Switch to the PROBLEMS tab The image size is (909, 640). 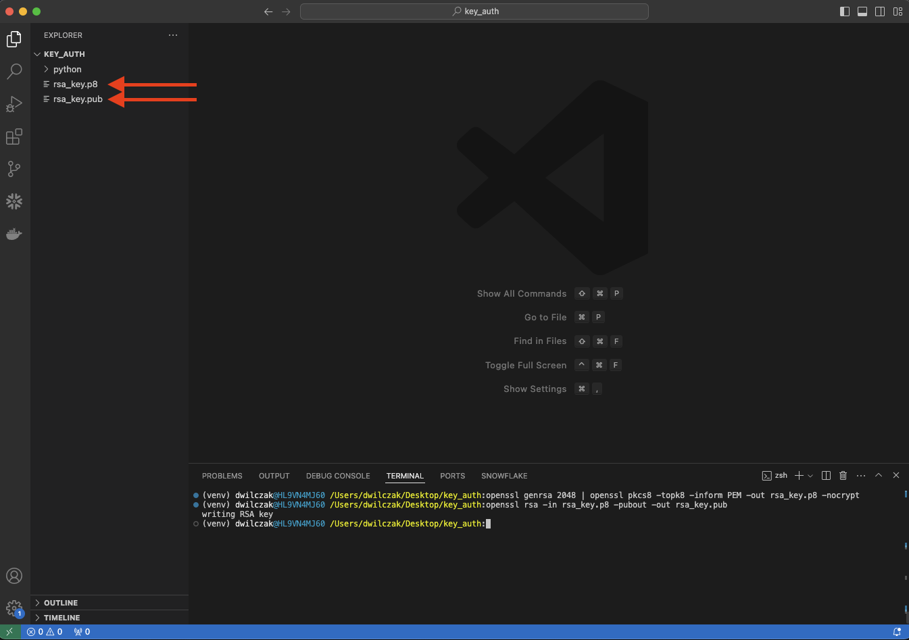(222, 476)
